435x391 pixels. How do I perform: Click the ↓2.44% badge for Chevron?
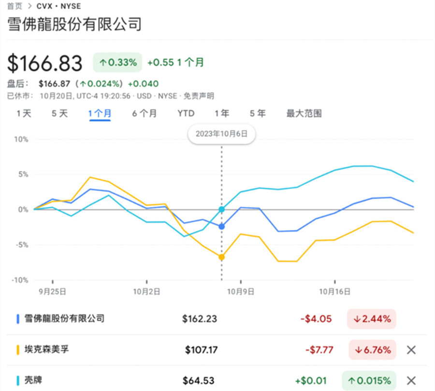tap(372, 319)
